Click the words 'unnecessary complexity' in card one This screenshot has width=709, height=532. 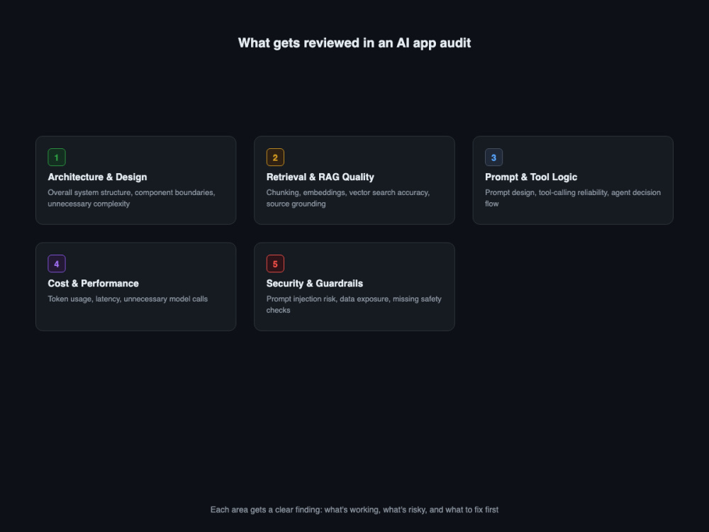tap(89, 204)
